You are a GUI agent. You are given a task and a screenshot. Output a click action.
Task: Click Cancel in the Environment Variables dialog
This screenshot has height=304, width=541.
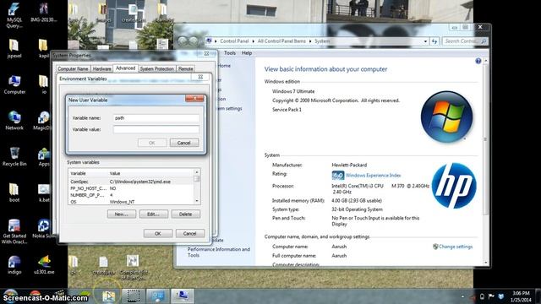189,234
